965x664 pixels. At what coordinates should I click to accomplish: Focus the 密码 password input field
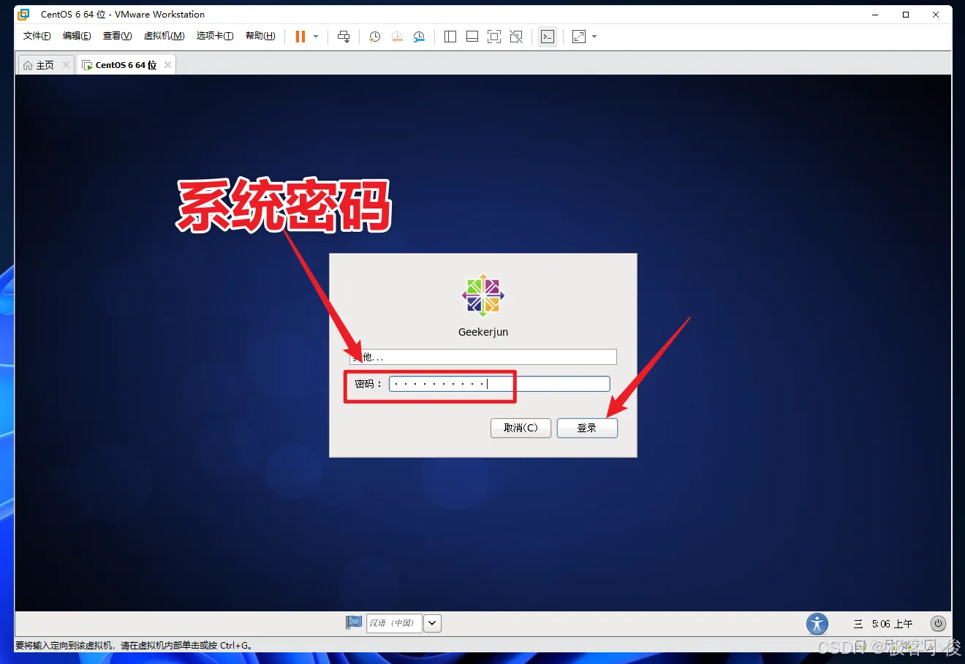click(x=499, y=384)
